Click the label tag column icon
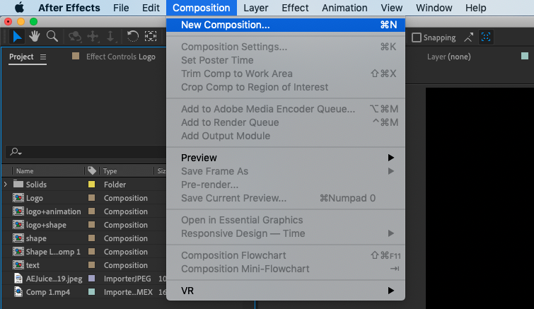 (x=91, y=170)
